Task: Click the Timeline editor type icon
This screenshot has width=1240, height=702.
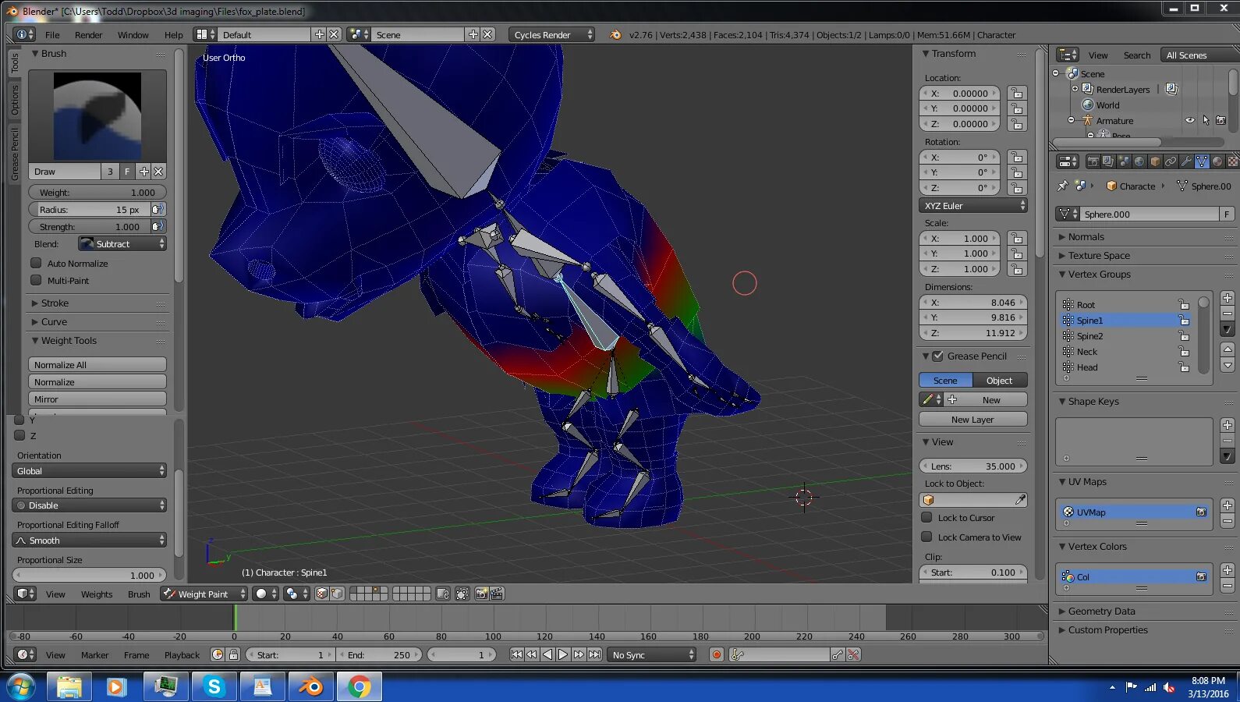Action: click(x=26, y=654)
